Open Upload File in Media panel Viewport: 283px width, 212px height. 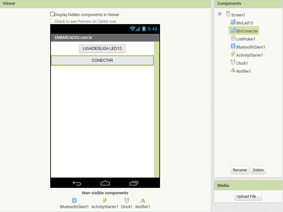click(x=248, y=196)
